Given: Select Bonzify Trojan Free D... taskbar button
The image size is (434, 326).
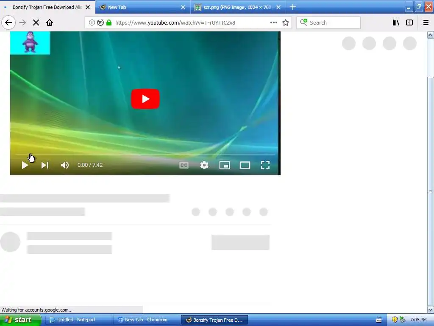Looking at the screenshot, I should tap(214, 320).
